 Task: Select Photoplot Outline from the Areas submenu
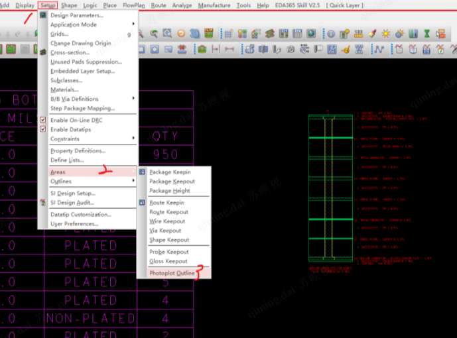(x=172, y=273)
